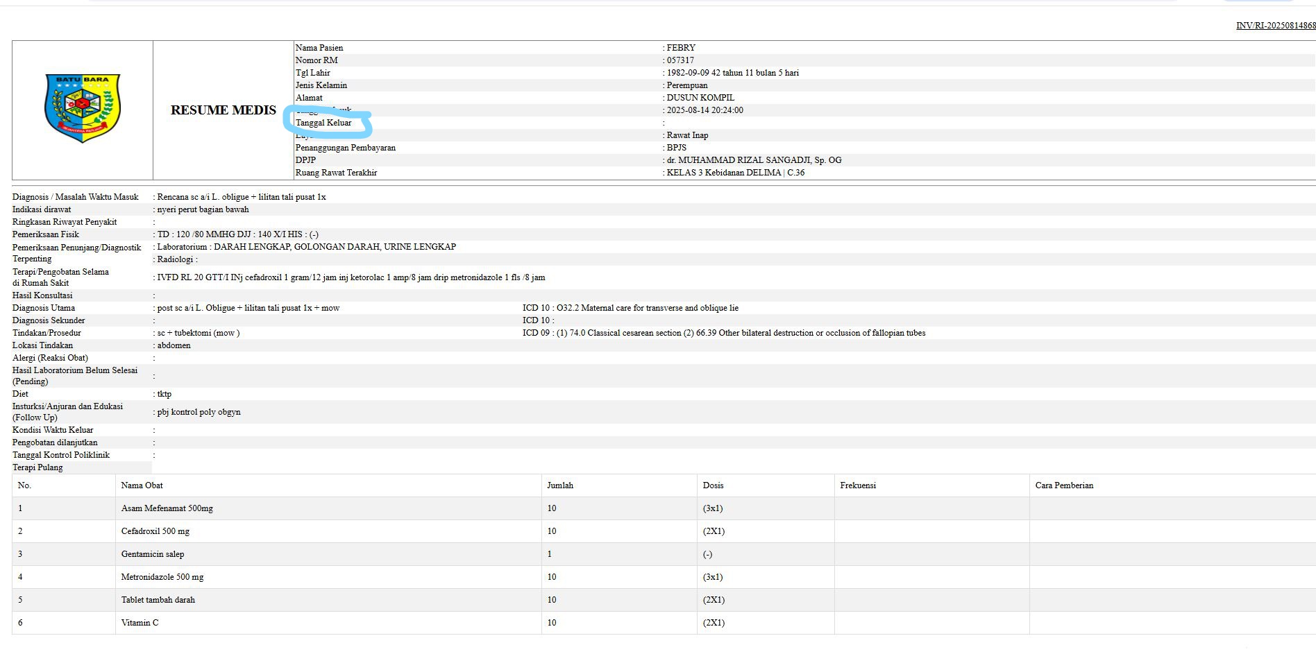The height and width of the screenshot is (663, 1316).
Task: Click 'Cara Pemberian' column header
Action: [1064, 485]
